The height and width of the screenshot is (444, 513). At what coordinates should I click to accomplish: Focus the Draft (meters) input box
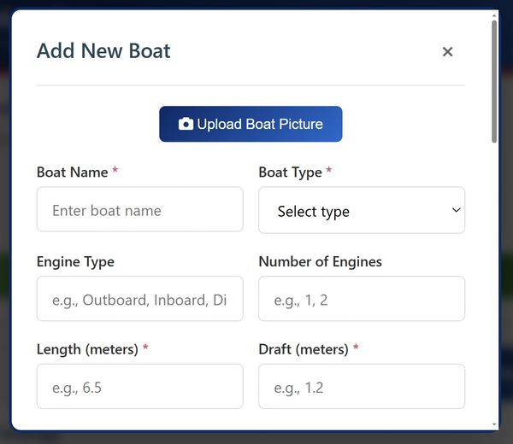tap(361, 388)
